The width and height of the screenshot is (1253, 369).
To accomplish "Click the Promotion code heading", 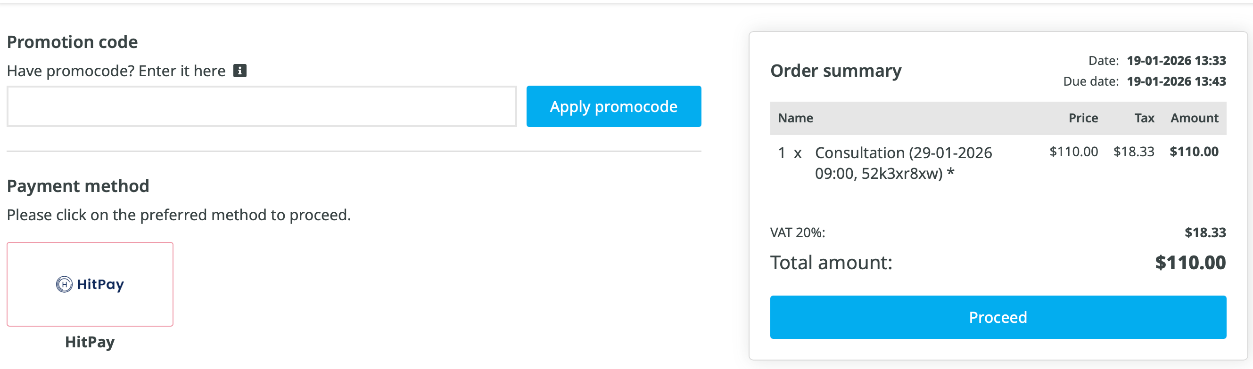I will [73, 42].
